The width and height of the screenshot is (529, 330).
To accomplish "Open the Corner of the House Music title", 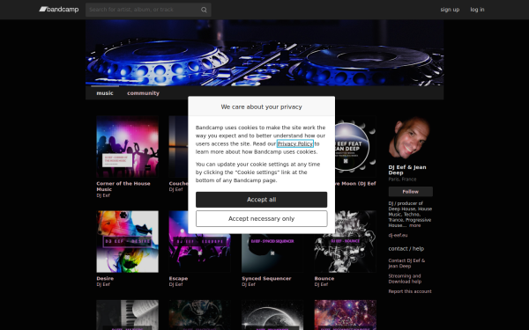I will tap(123, 187).
